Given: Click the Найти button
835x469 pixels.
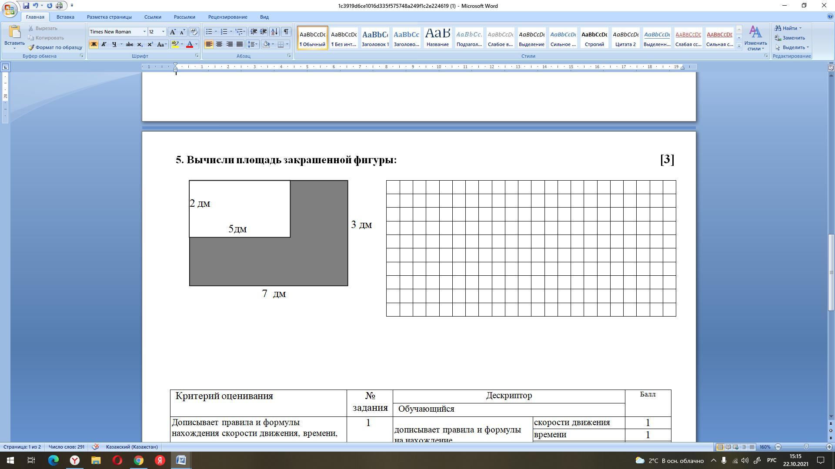Looking at the screenshot, I should [x=788, y=28].
